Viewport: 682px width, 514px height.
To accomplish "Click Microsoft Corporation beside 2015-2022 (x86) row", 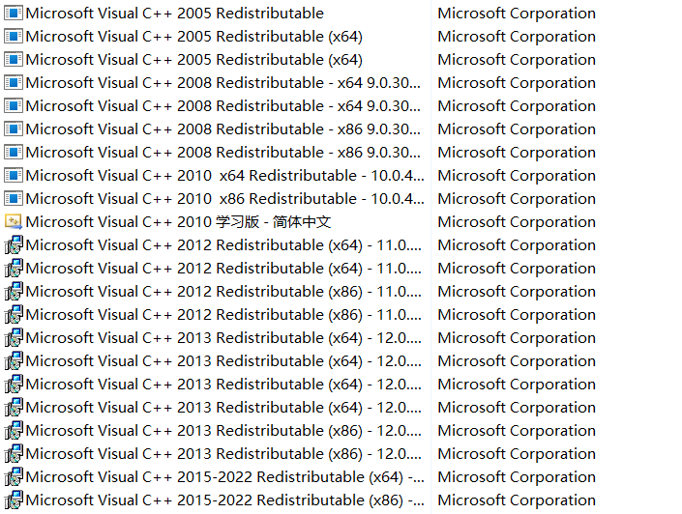I will click(517, 500).
